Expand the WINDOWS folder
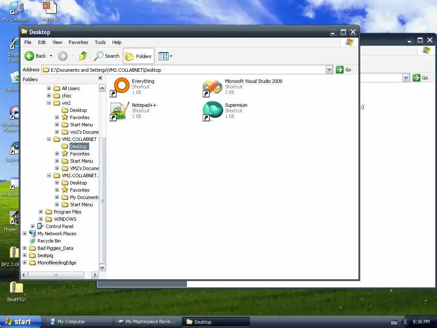This screenshot has height=328, width=437. pyautogui.click(x=41, y=219)
